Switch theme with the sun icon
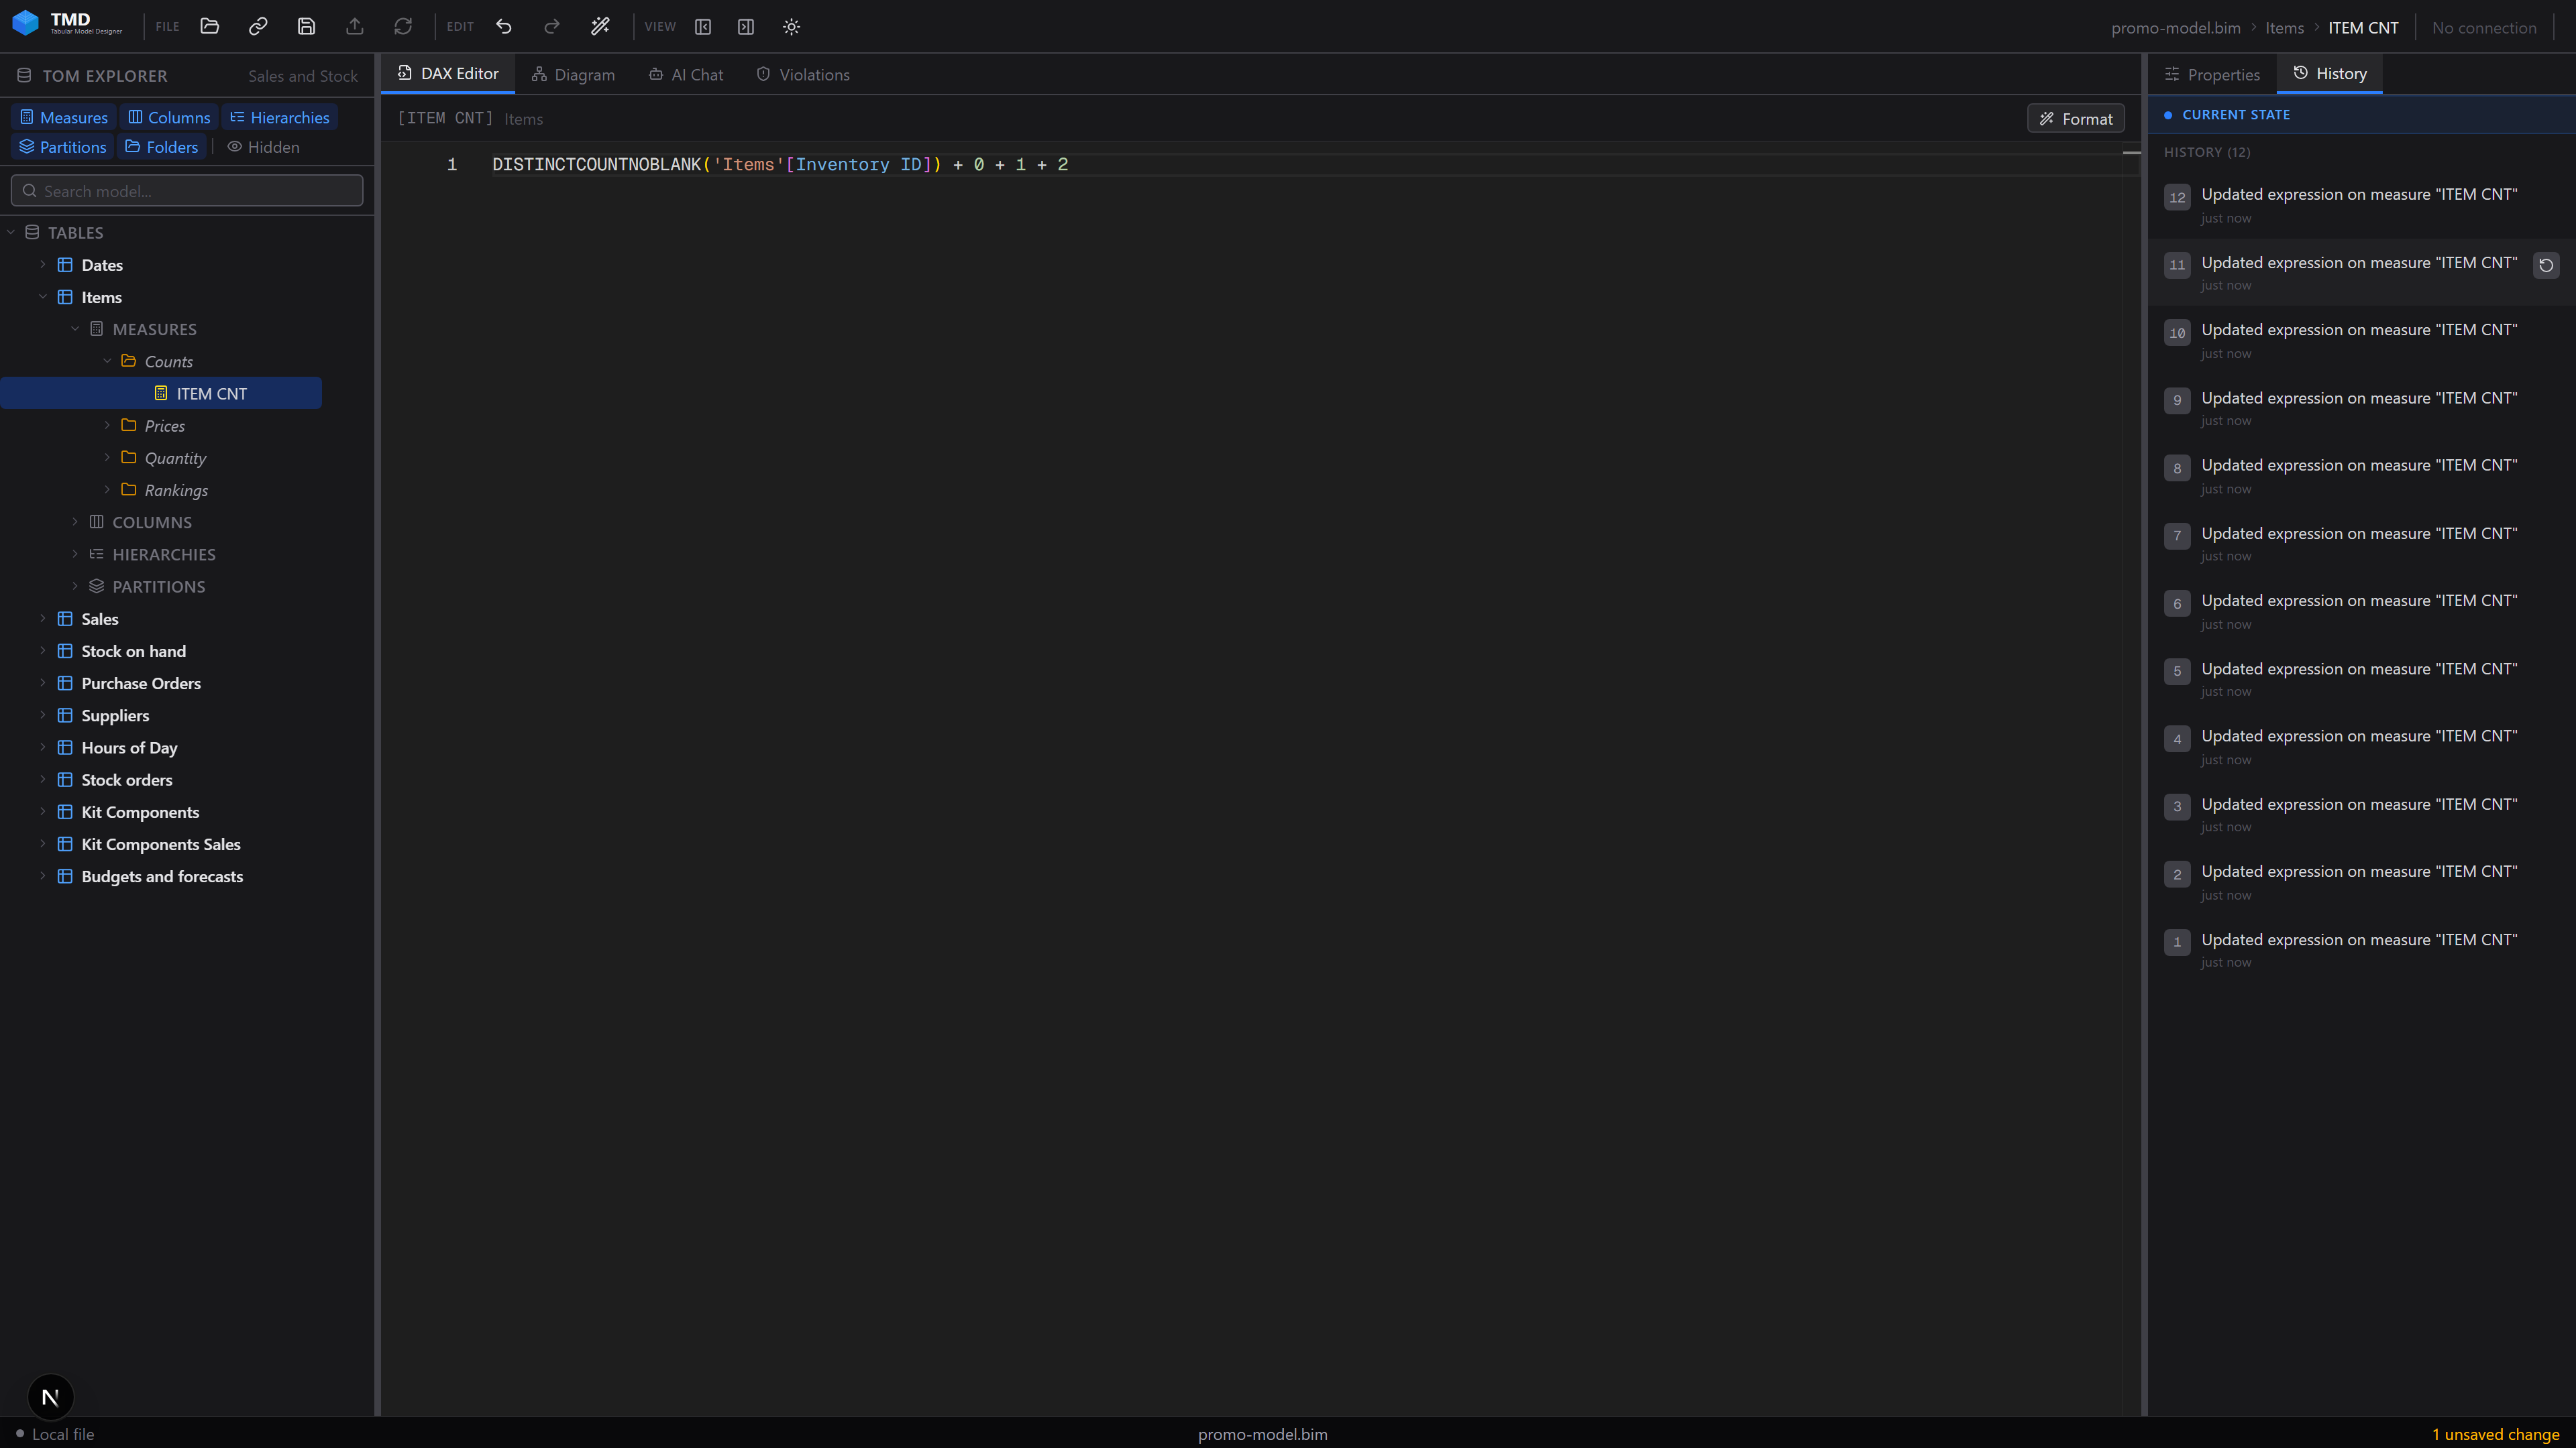 791,27
